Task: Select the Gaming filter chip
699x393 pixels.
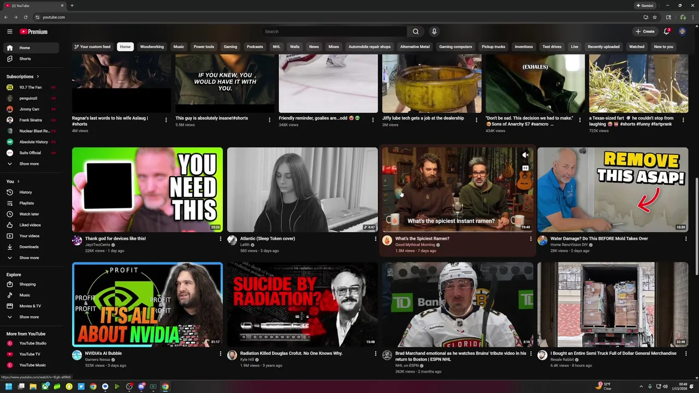Action: pyautogui.click(x=230, y=47)
